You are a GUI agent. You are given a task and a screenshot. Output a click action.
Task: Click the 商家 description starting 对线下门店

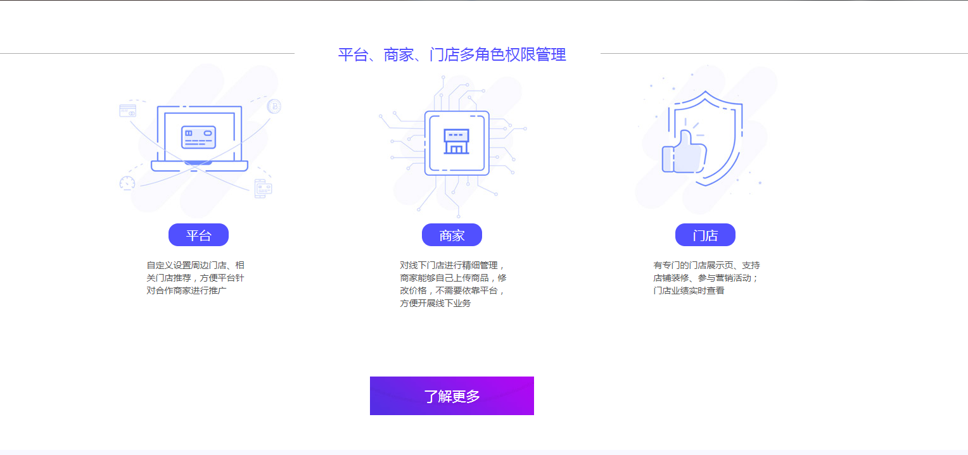454,284
